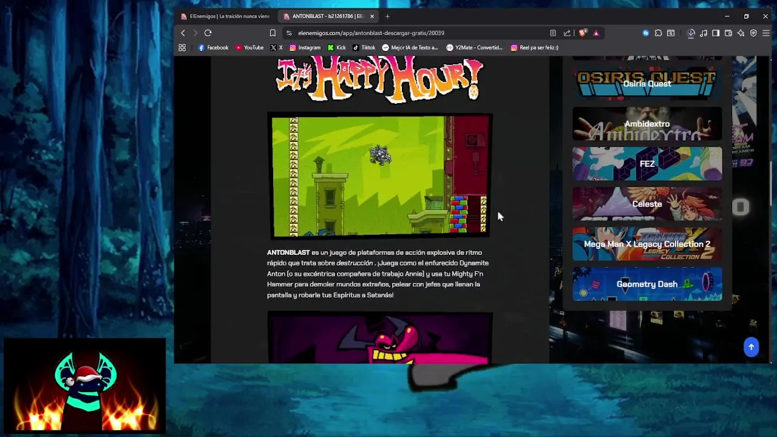The width and height of the screenshot is (777, 437).
Task: Open the Ambidextro game card
Action: tap(647, 124)
